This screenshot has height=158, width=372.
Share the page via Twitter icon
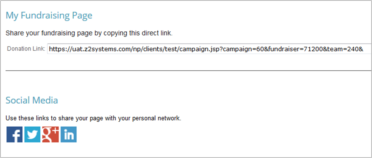[32, 135]
